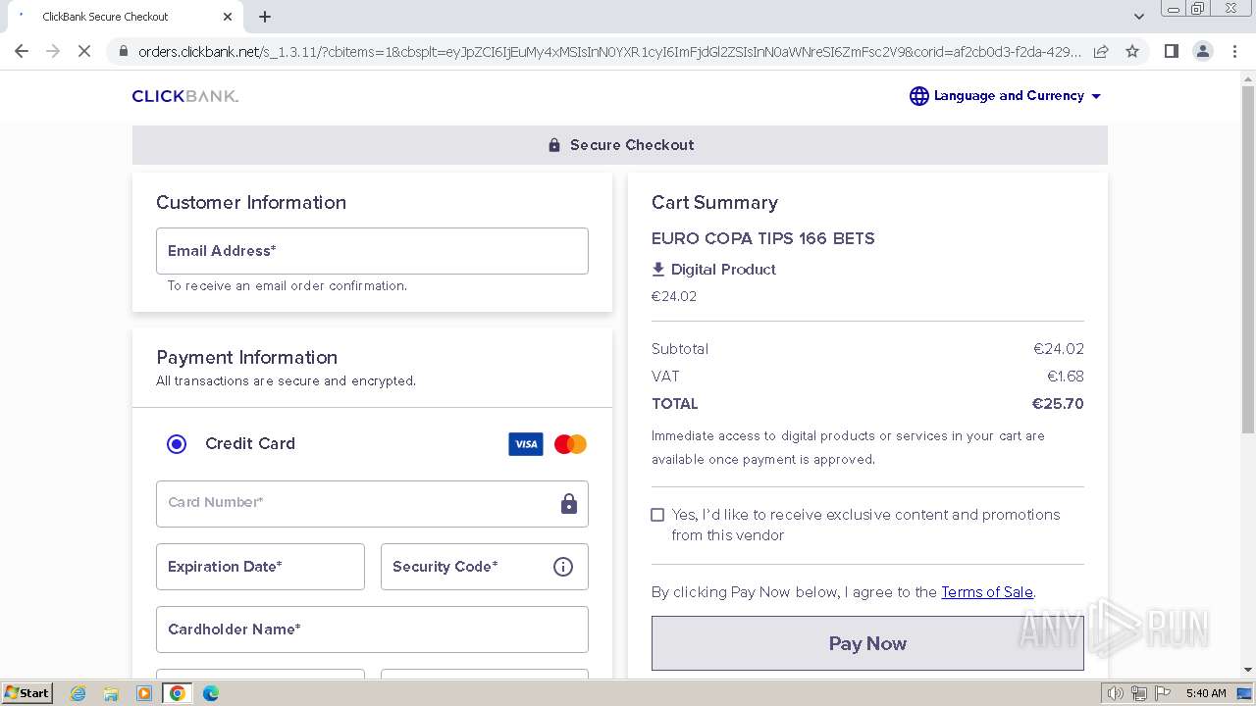Open the Terms of Sale link
Viewport: 1256px width, 706px height.
point(986,592)
